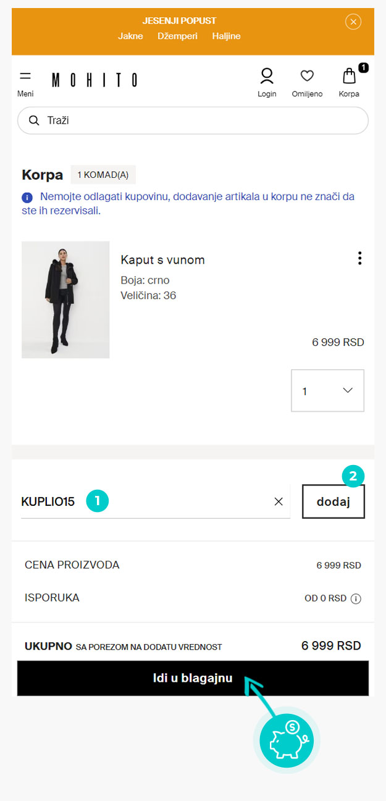Clear the KUPLIO15 promo code
Screen dimensions: 386x801
279,501
